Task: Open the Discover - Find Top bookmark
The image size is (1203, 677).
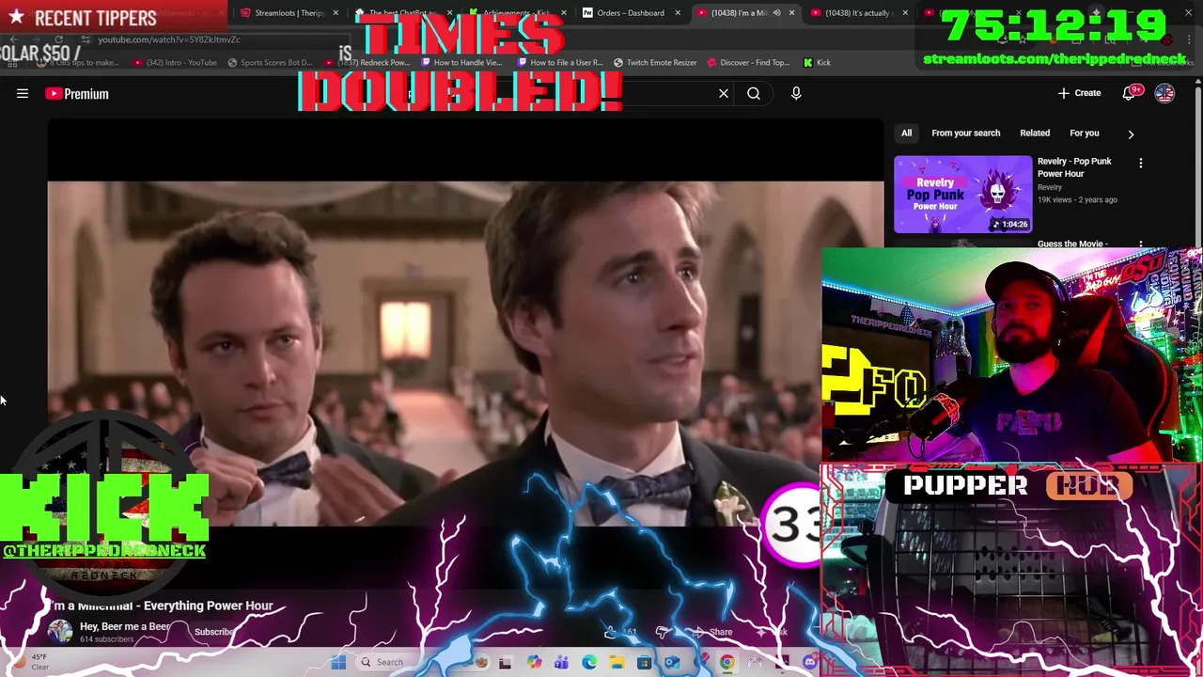Action: click(x=748, y=63)
